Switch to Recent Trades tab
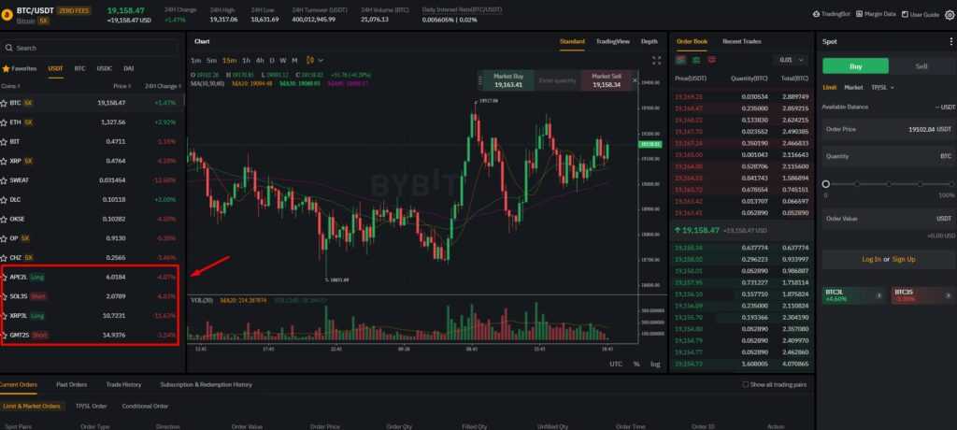 [x=742, y=41]
